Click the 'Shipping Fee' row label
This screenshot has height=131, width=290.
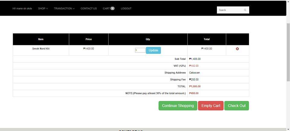click(x=178, y=80)
